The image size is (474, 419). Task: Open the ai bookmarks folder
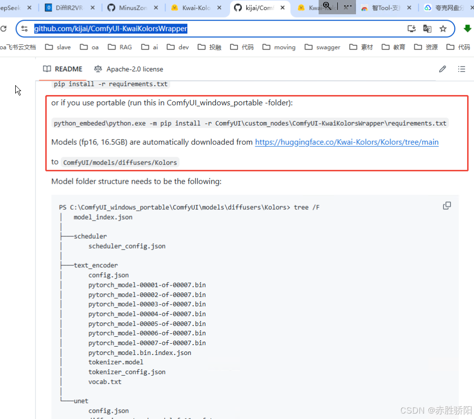pos(149,47)
